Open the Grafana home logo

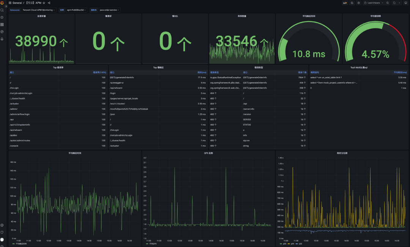(2, 3)
